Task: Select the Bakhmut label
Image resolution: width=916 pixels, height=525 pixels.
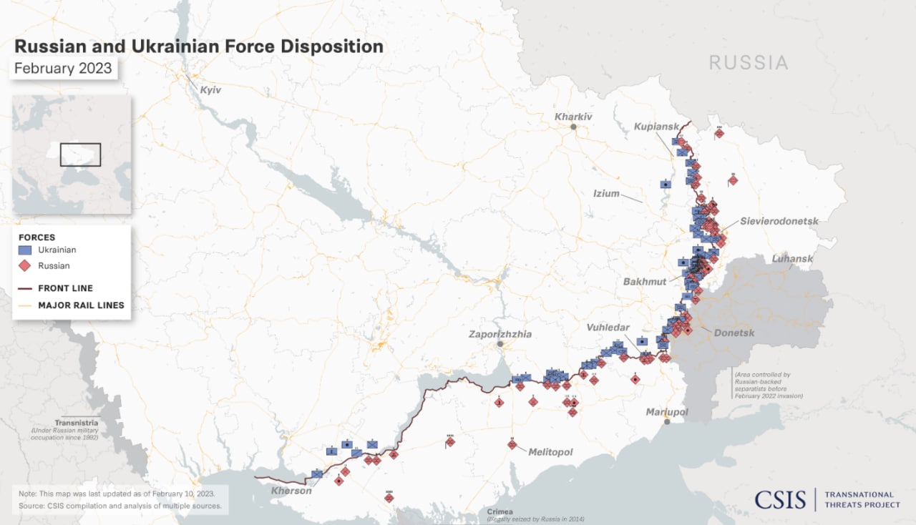Action: [644, 282]
